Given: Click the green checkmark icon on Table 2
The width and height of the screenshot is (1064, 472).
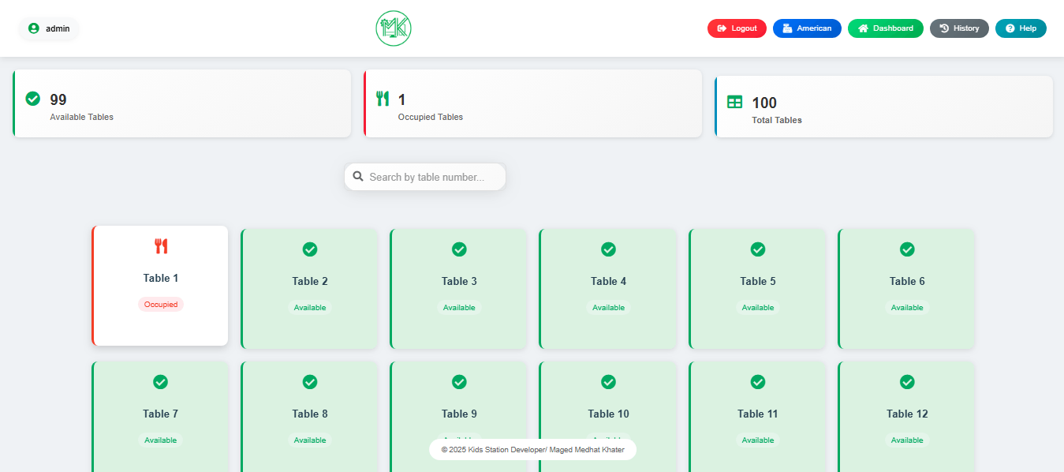Looking at the screenshot, I should (310, 249).
